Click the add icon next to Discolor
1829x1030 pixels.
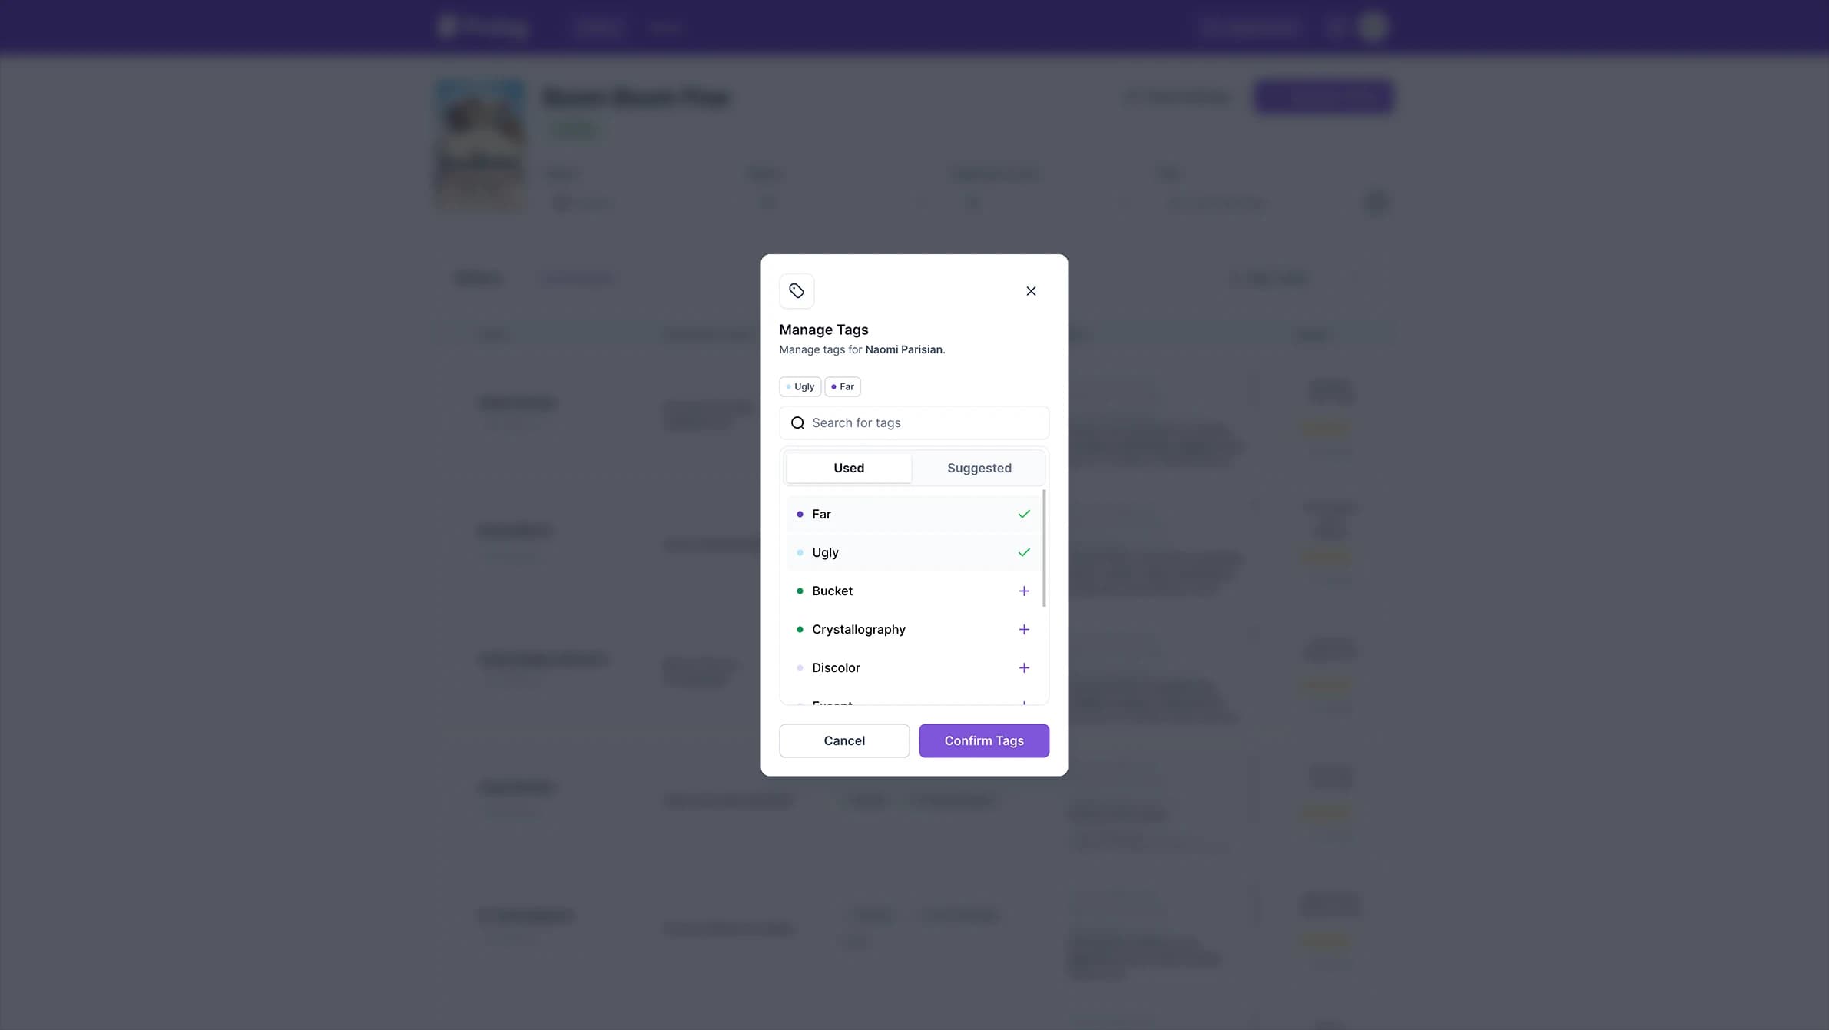(1024, 667)
